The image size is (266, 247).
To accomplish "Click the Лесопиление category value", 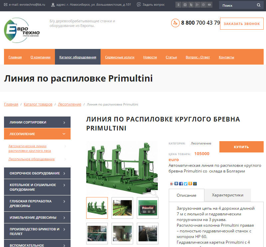I will click(201, 143).
